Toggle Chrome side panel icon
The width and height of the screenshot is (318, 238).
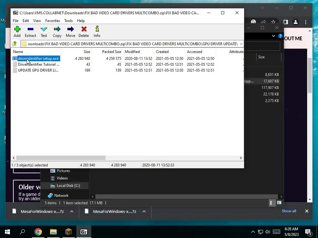(x=286, y=22)
